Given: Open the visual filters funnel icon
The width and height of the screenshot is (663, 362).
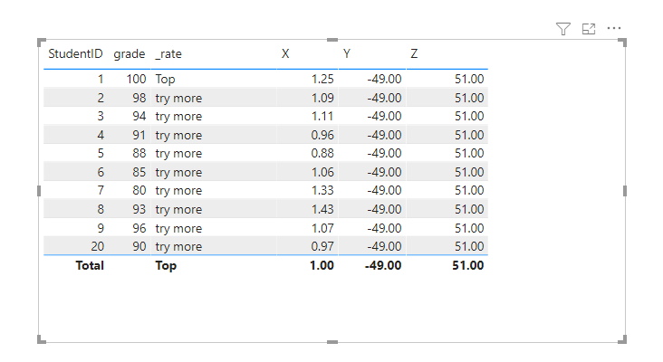Looking at the screenshot, I should (x=562, y=29).
